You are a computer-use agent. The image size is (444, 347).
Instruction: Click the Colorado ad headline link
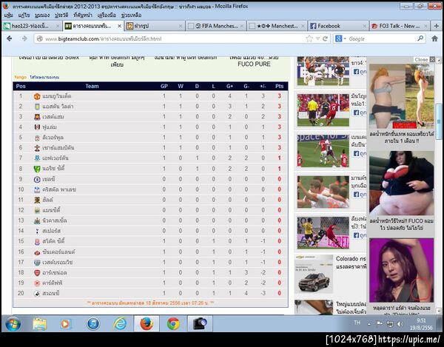pyautogui.click(x=351, y=263)
